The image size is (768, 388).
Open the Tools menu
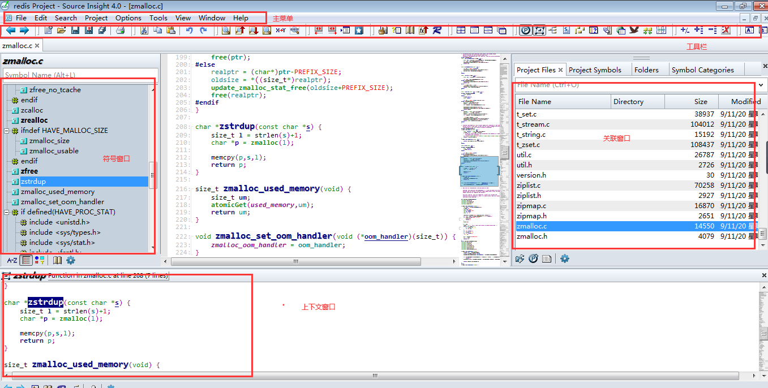pos(158,18)
